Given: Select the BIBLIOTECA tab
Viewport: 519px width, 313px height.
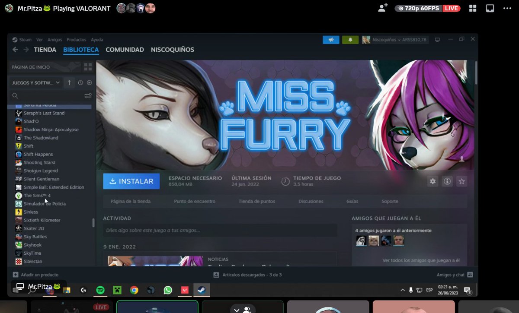Looking at the screenshot, I should 81,50.
